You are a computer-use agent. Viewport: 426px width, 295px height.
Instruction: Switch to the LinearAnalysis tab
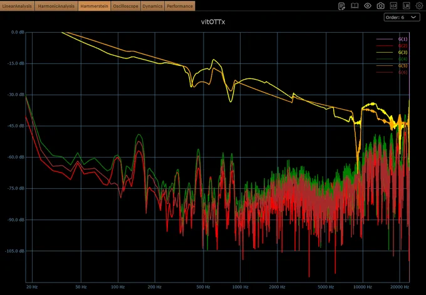point(18,6)
